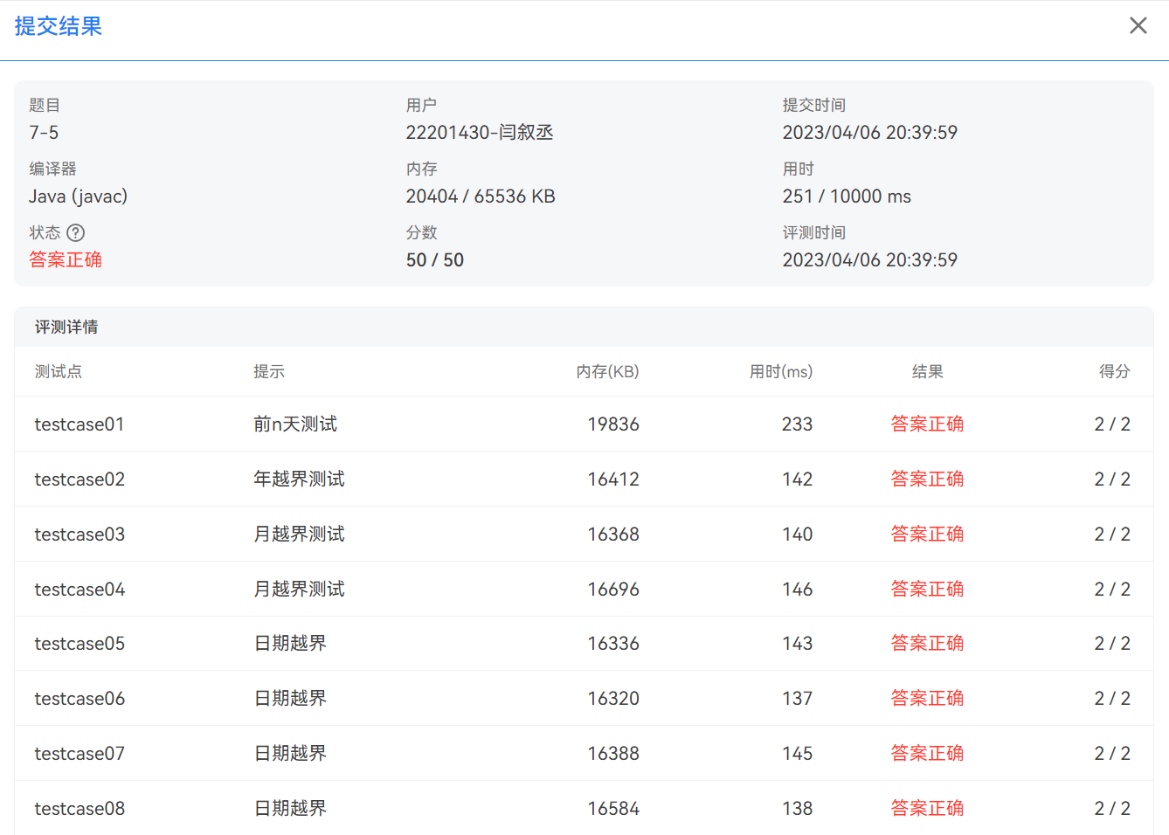1169x835 pixels.
Task: Select the testcase02 row name
Action: pyautogui.click(x=80, y=480)
